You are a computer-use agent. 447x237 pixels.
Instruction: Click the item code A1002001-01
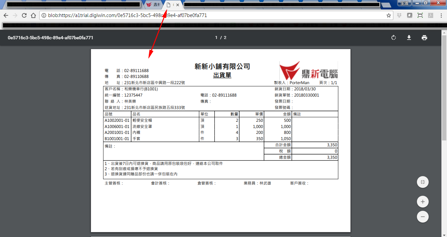[117, 120]
